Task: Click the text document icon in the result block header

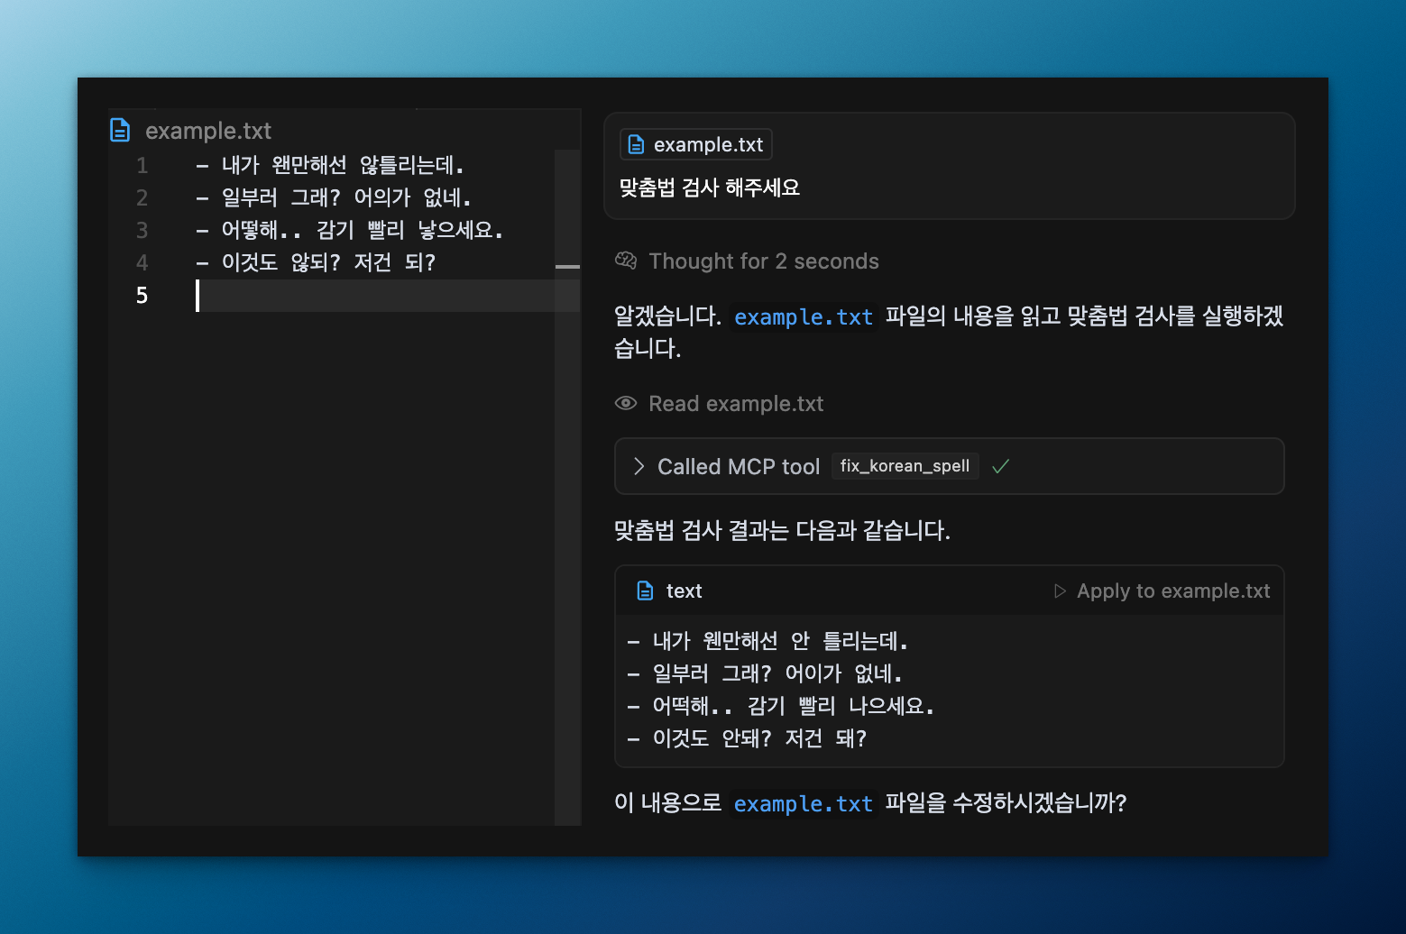Action: pos(644,590)
